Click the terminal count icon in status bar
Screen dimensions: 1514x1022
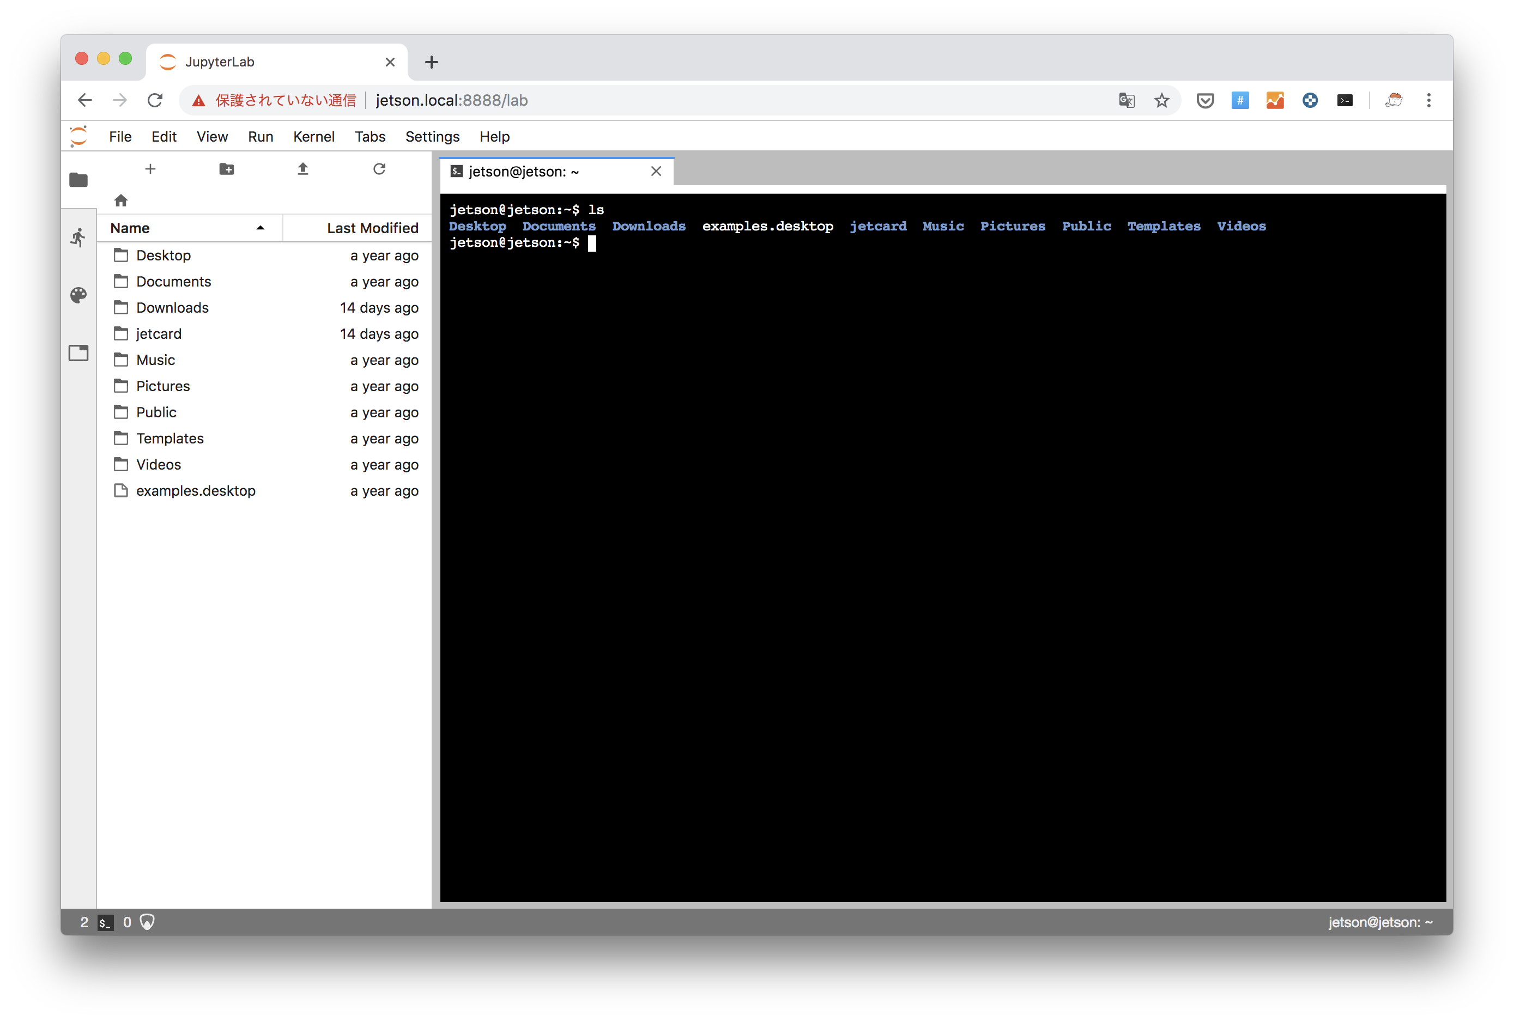(105, 922)
